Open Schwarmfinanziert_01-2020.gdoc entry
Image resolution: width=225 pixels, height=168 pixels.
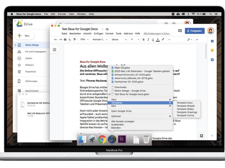(x=140, y=75)
